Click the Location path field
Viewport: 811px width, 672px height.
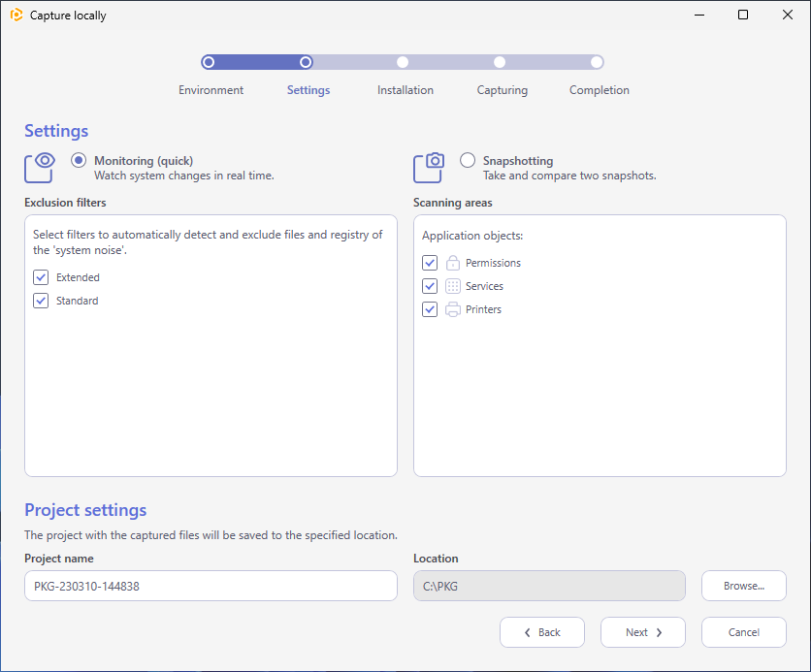(x=549, y=586)
